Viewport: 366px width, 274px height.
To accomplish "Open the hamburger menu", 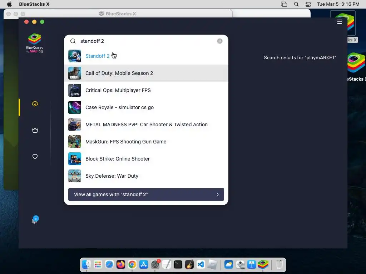I will pos(340,22).
